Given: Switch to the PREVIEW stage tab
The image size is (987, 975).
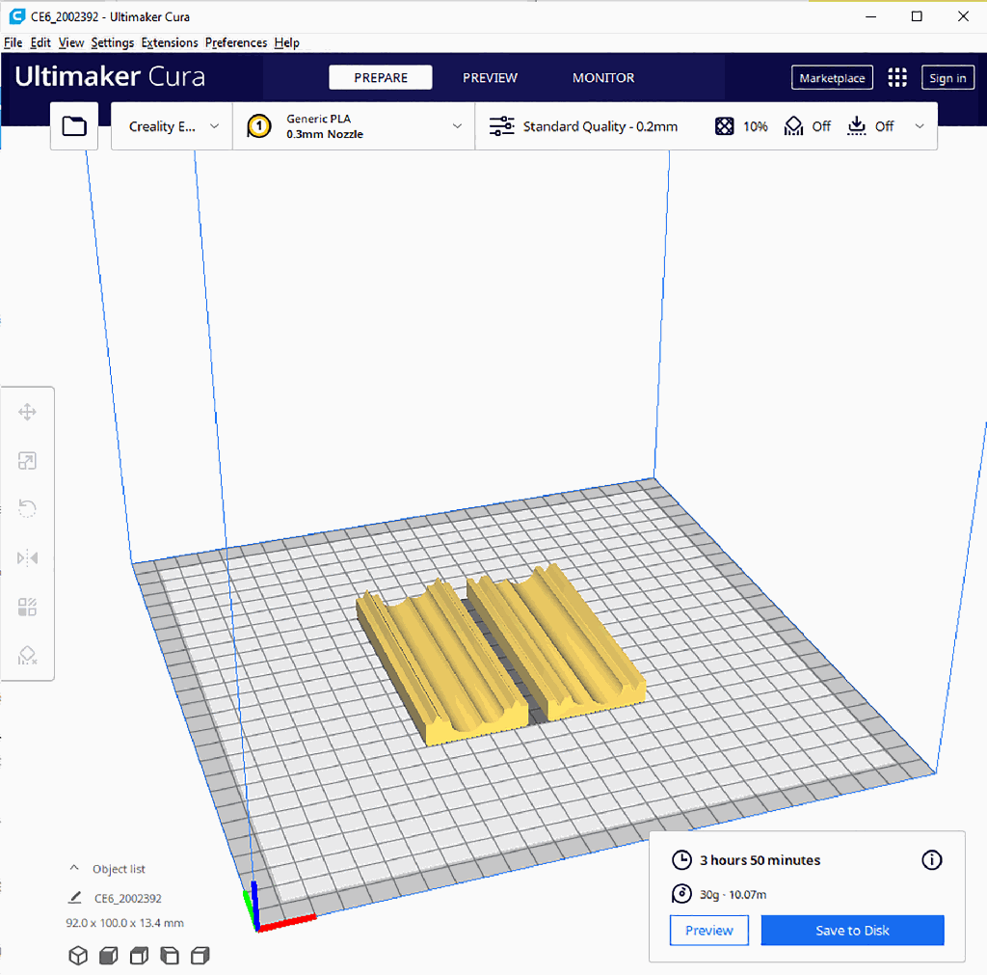Looking at the screenshot, I should coord(490,78).
